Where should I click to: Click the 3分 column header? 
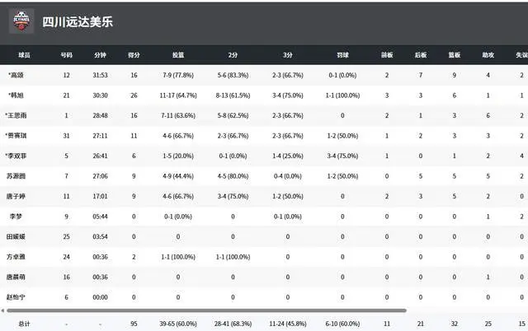tap(287, 54)
